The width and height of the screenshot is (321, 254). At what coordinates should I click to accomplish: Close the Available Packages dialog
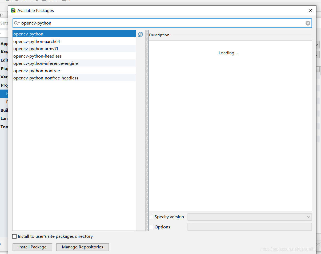[x=311, y=10]
